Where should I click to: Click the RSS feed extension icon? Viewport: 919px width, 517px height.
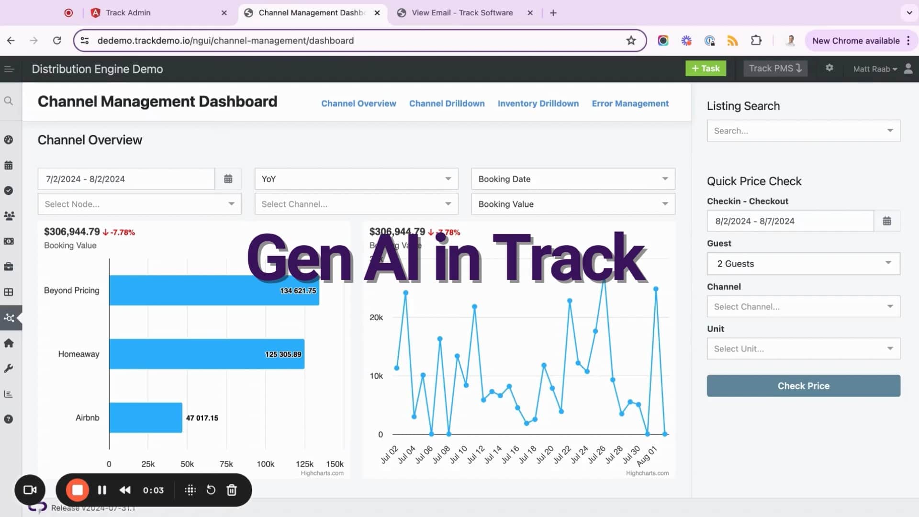(732, 41)
